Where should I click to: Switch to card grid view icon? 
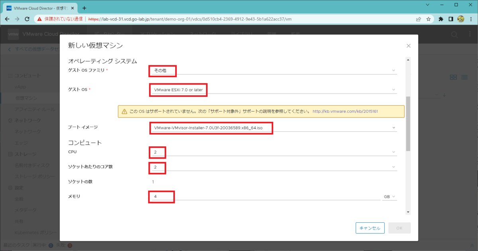point(453,77)
